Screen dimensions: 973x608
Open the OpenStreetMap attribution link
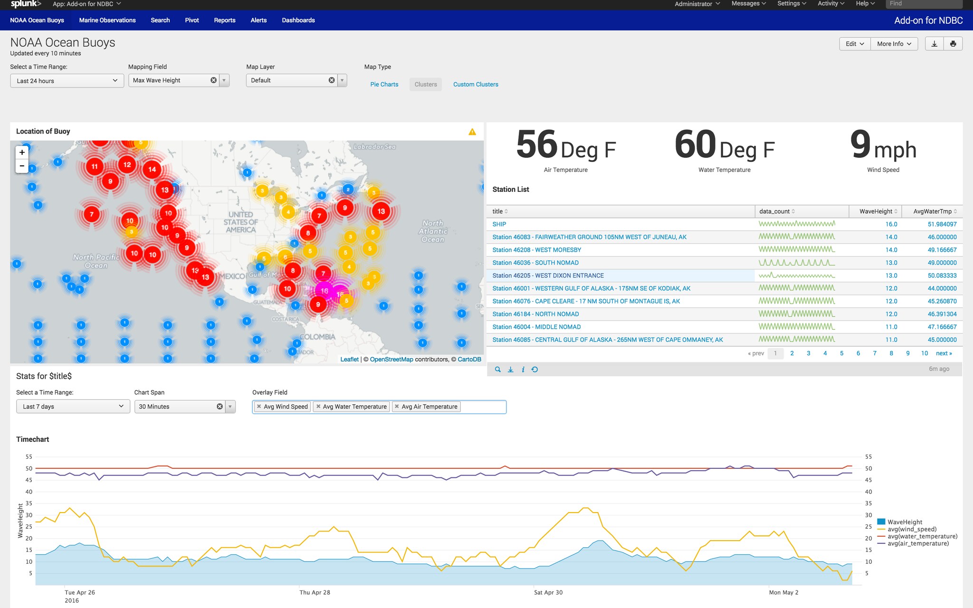391,360
